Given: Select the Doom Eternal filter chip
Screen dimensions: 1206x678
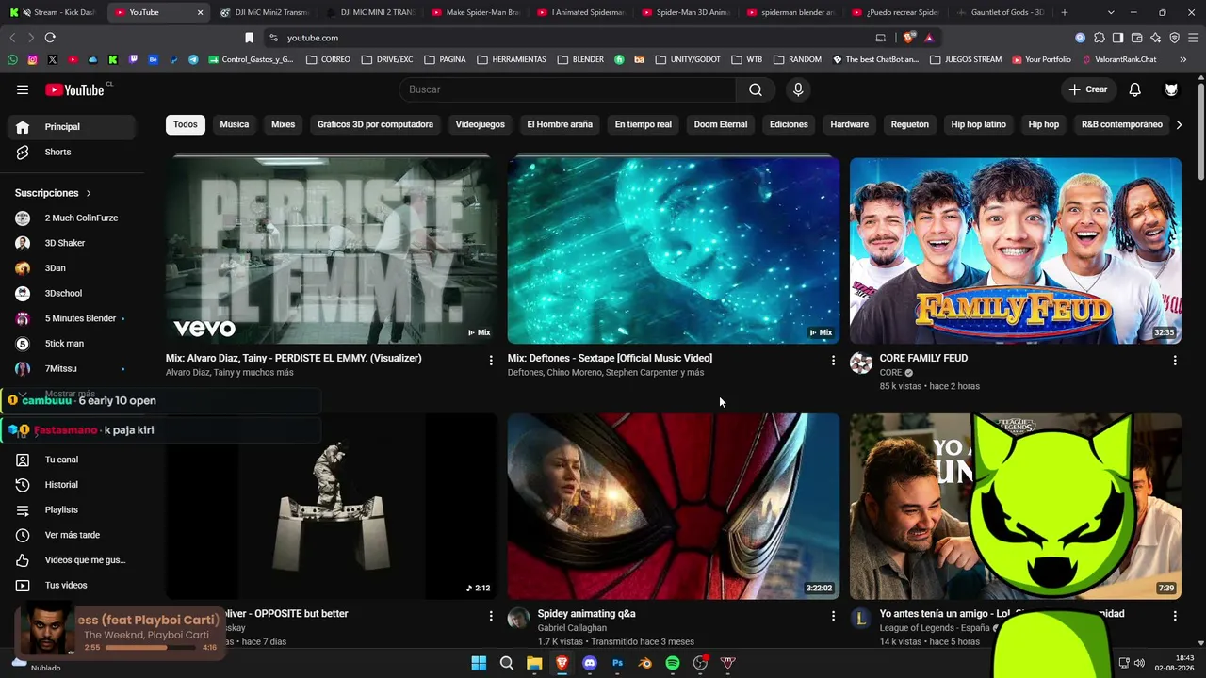Looking at the screenshot, I should (721, 124).
